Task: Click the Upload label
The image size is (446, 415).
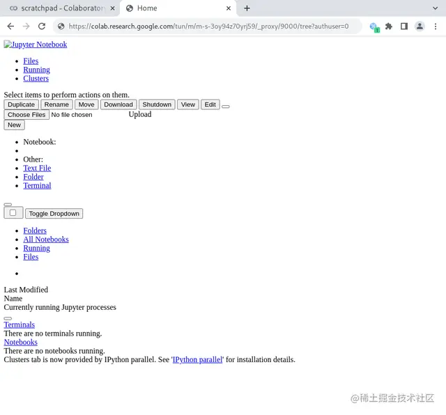Action: pos(140,114)
